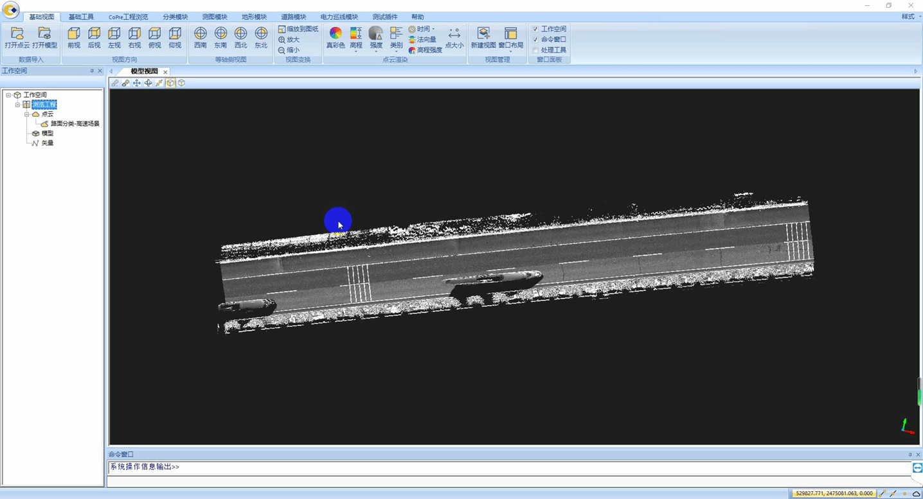This screenshot has width=923, height=499.
Task: Click the second link icon in view toolbar
Action: 126,83
